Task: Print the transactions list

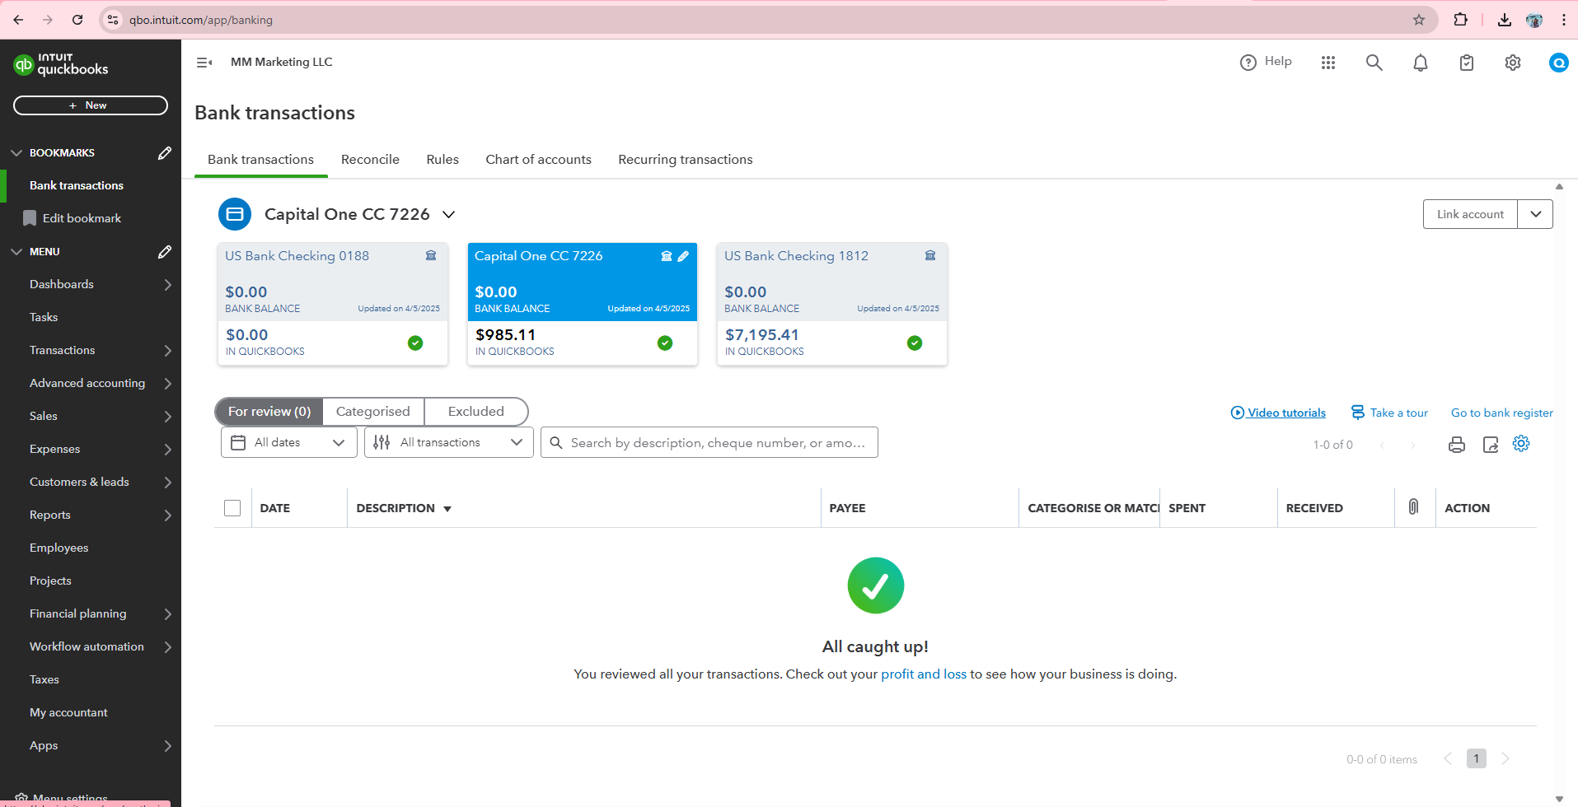Action: (1457, 445)
